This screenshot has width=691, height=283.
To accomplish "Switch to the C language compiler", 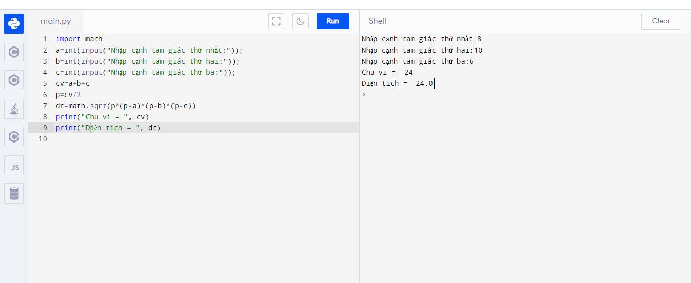I will (14, 52).
